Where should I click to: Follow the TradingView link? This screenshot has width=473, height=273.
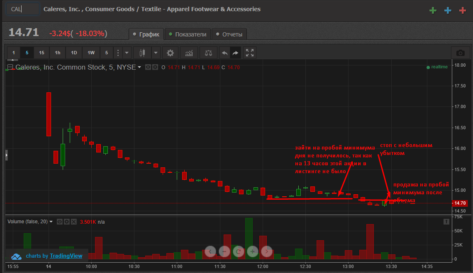click(66, 256)
